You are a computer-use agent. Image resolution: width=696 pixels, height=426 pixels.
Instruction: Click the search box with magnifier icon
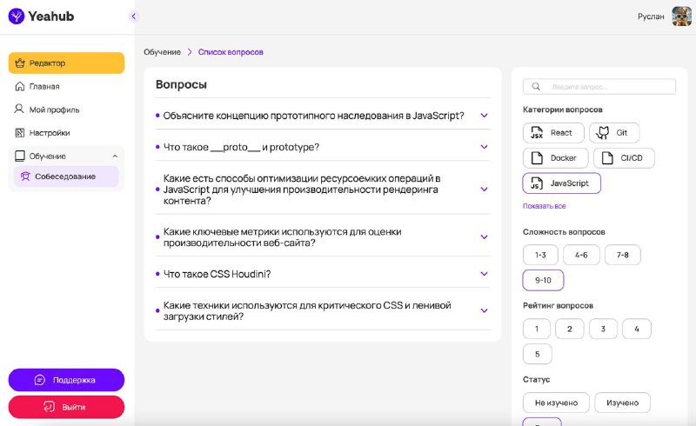pyautogui.click(x=599, y=87)
